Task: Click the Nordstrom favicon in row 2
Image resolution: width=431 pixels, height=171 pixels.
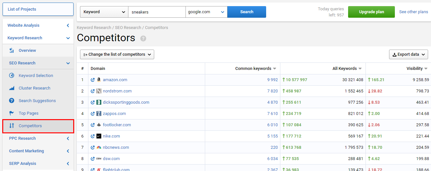Action: coord(99,91)
